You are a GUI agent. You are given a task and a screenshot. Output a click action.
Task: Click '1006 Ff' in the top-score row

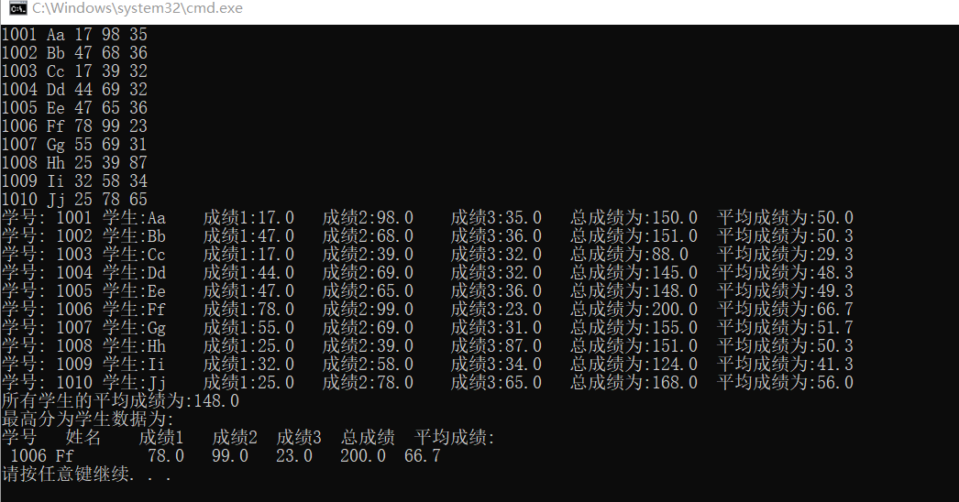point(42,456)
